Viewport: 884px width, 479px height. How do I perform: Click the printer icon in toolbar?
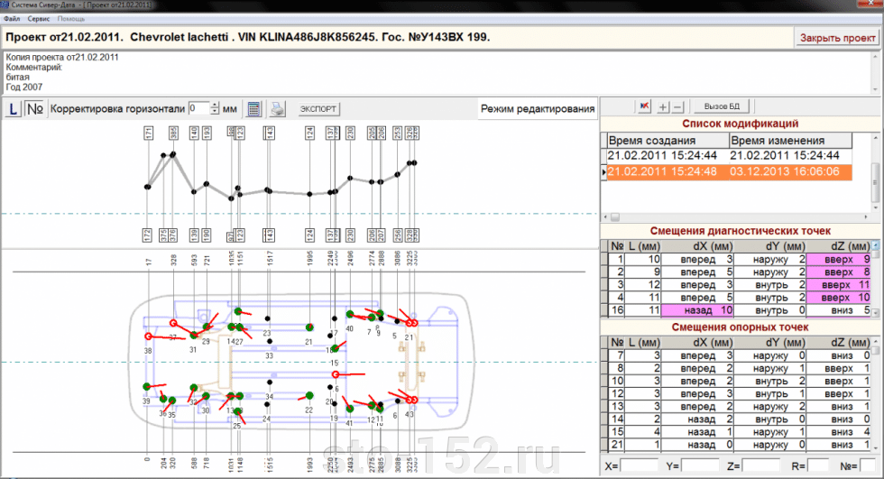click(278, 108)
